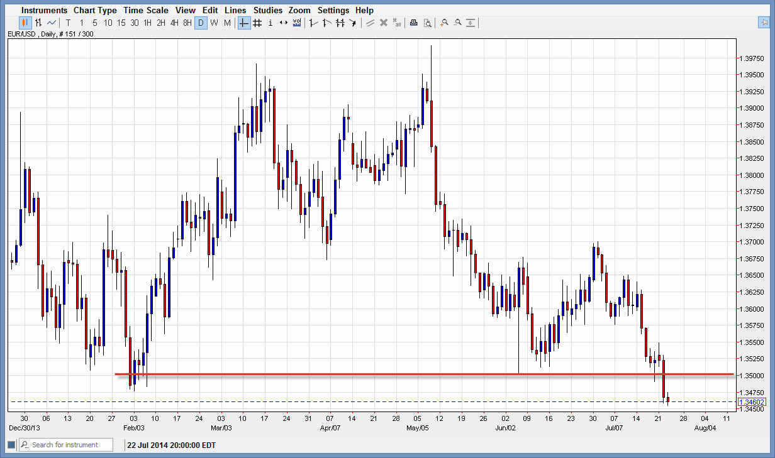Click the volume (vol) indicator icon
The height and width of the screenshot is (458, 775).
(x=297, y=23)
